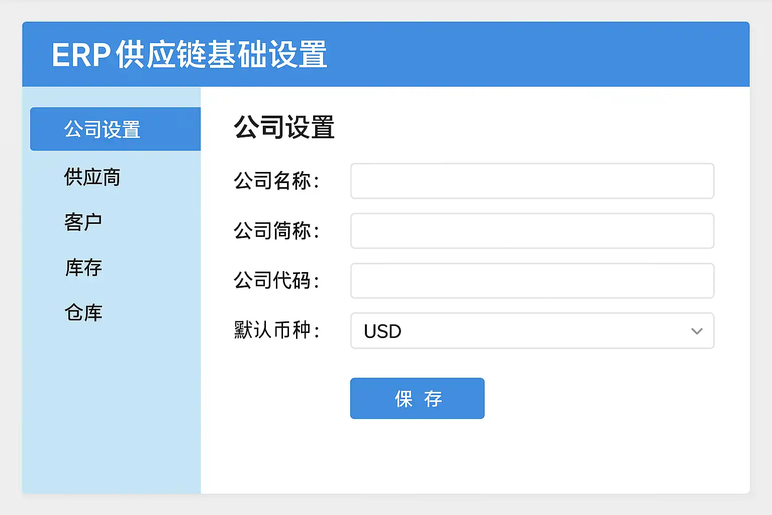Switch to the 库存 sidebar page
772x515 pixels.
[x=83, y=268]
